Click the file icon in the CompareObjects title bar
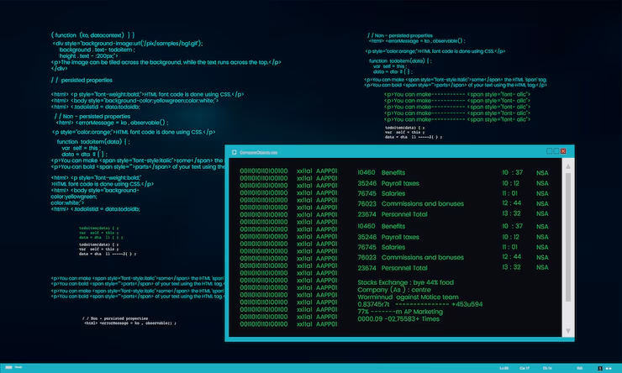Image resolution: width=622 pixels, height=373 pixels. pyautogui.click(x=234, y=152)
